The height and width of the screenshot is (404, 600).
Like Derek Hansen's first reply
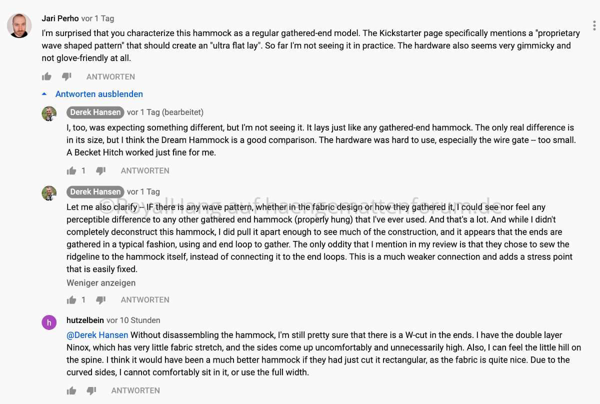pyautogui.click(x=71, y=170)
